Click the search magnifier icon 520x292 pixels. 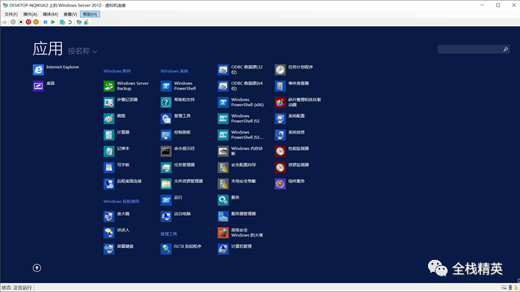pyautogui.click(x=505, y=49)
